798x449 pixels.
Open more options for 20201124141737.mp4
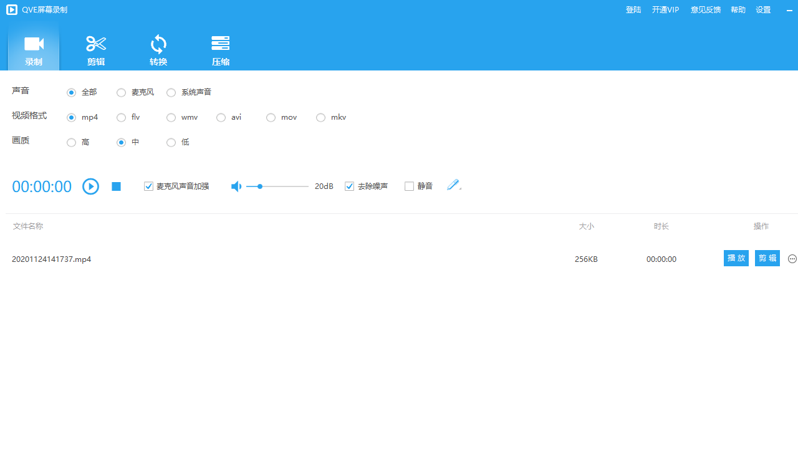792,259
